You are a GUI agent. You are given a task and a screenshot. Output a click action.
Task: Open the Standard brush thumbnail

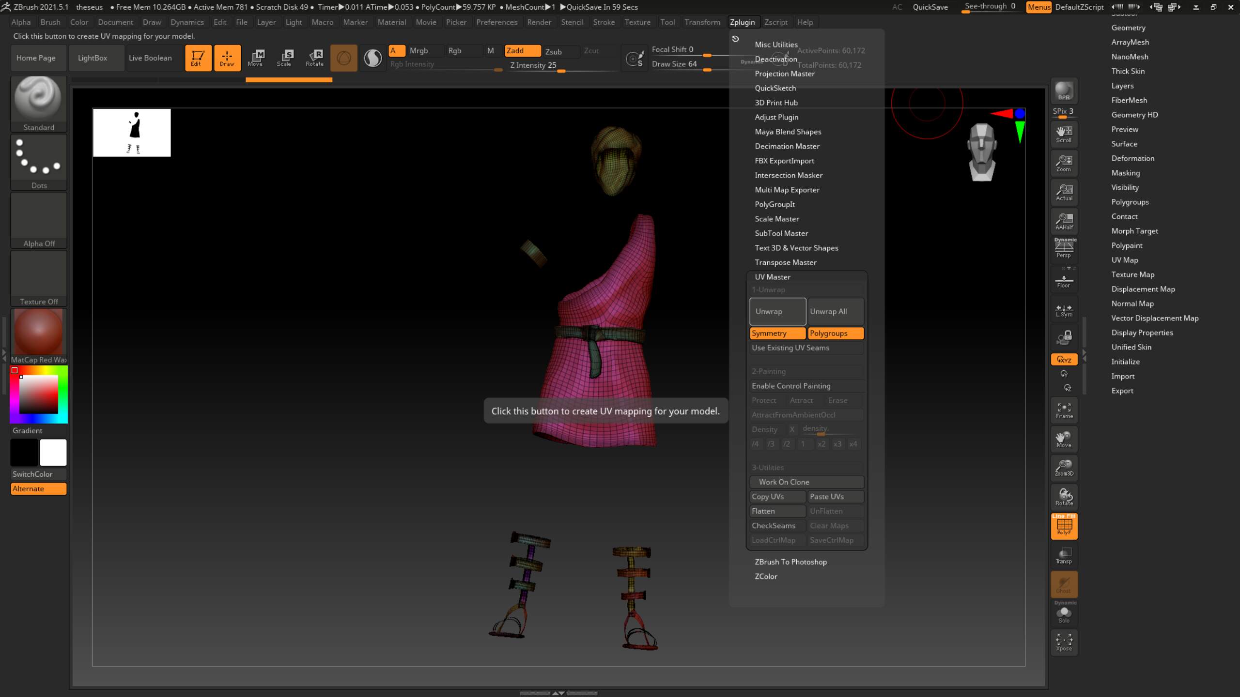coord(39,104)
